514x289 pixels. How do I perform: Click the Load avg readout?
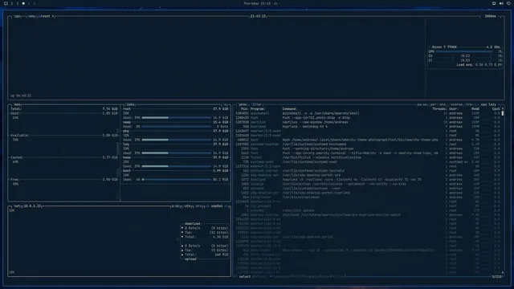[479, 65]
